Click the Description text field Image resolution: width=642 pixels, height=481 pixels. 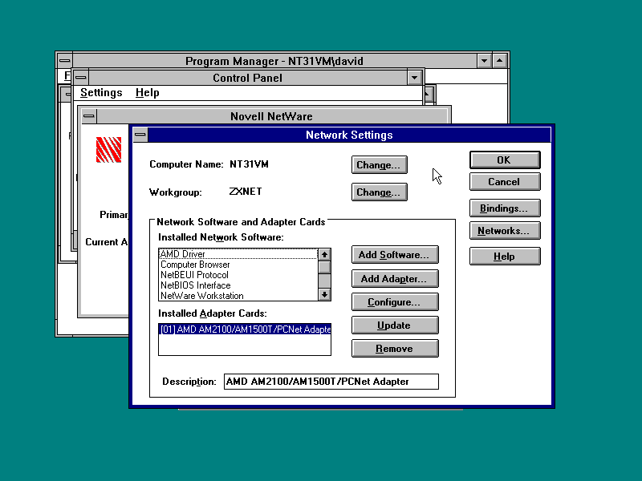331,382
